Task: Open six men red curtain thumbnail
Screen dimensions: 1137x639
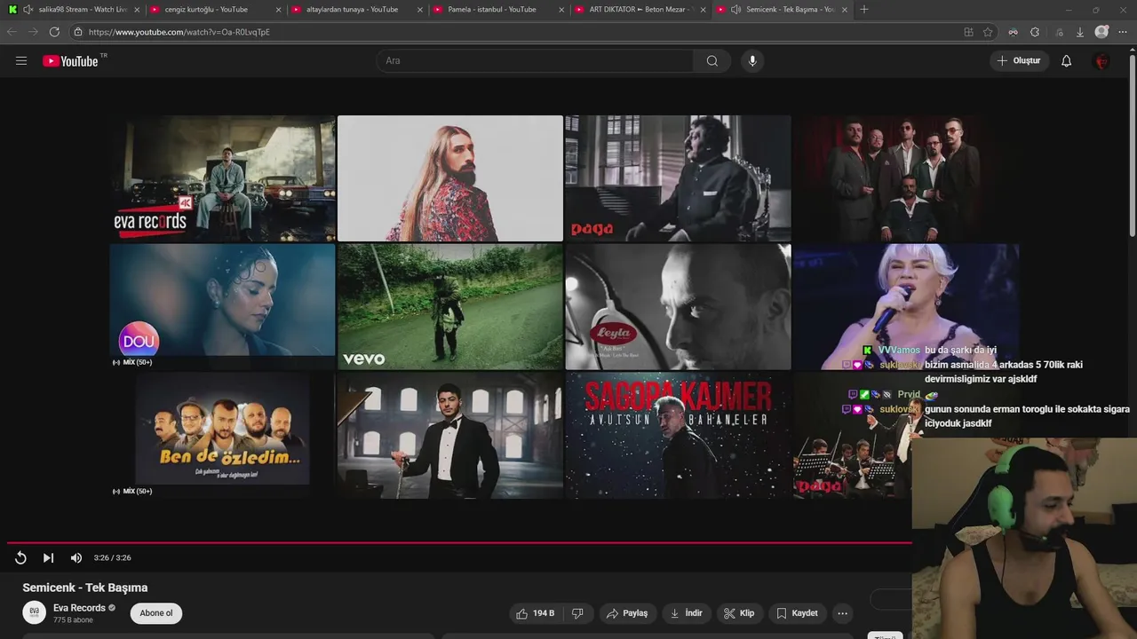Action: (905, 178)
